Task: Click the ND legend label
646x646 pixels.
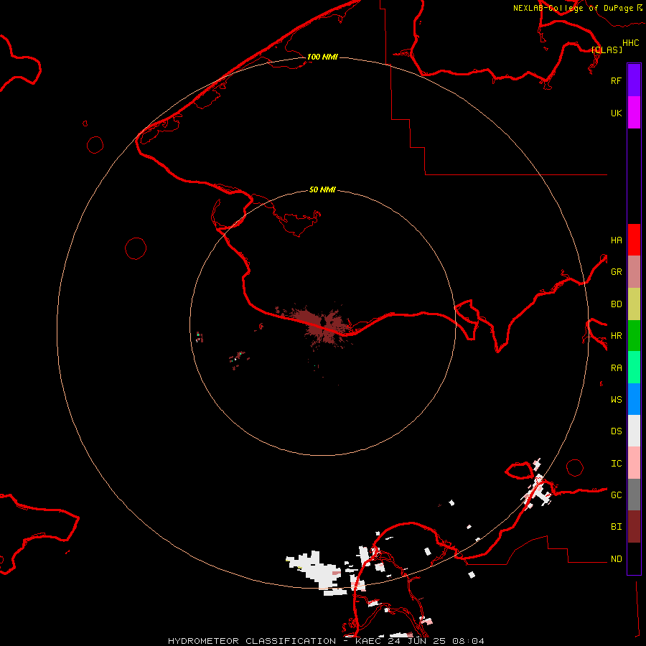Action: pos(616,559)
